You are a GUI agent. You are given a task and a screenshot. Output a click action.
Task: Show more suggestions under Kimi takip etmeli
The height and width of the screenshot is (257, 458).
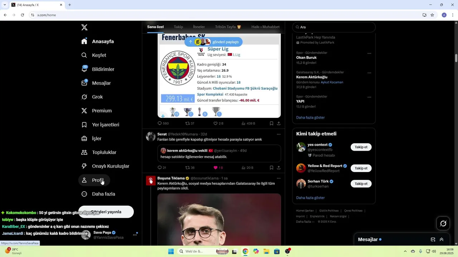(310, 198)
